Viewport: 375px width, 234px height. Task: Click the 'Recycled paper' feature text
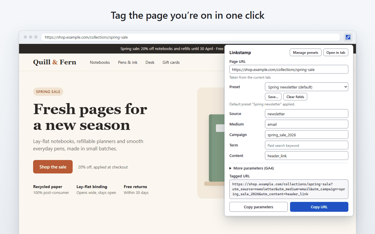(x=48, y=187)
